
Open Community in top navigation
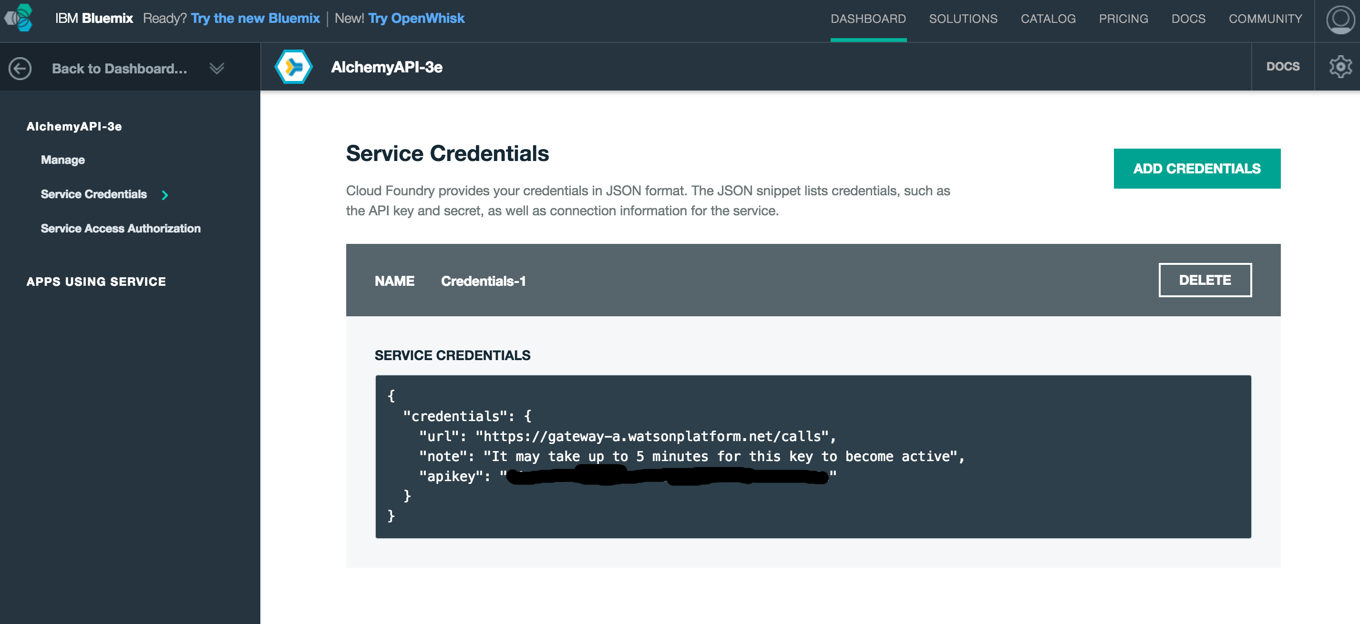pyautogui.click(x=1265, y=19)
